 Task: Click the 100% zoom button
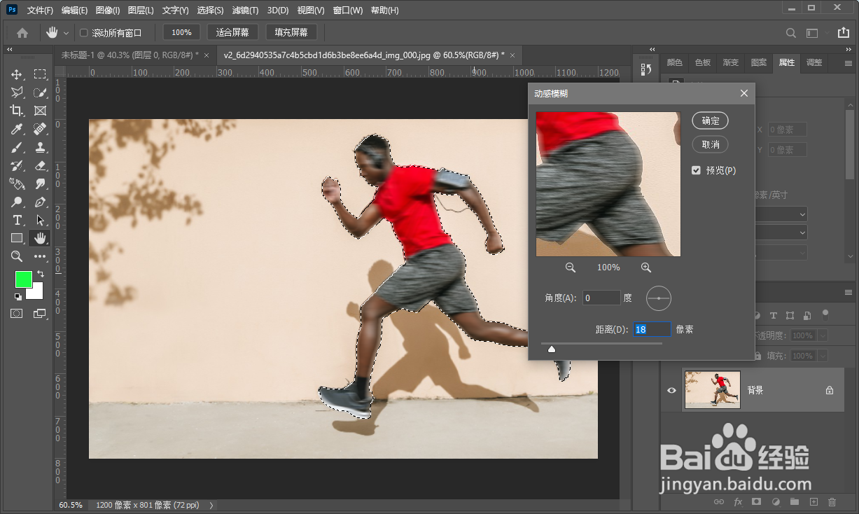tap(182, 32)
